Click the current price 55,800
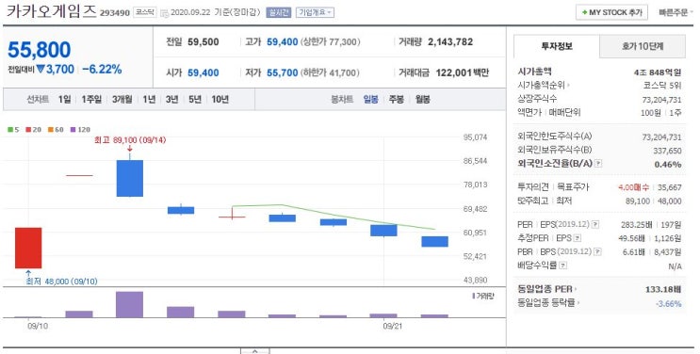 click(x=40, y=50)
